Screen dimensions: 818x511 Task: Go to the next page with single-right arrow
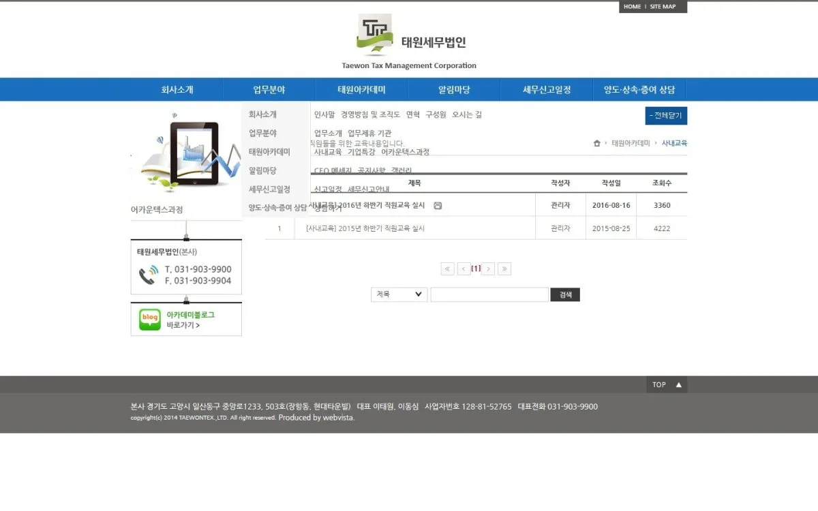(488, 268)
